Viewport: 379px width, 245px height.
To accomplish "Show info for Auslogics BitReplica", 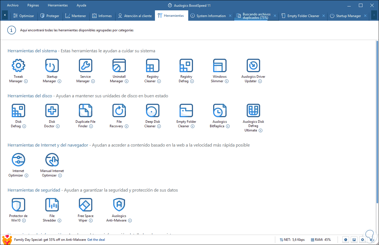I will 228,126.
